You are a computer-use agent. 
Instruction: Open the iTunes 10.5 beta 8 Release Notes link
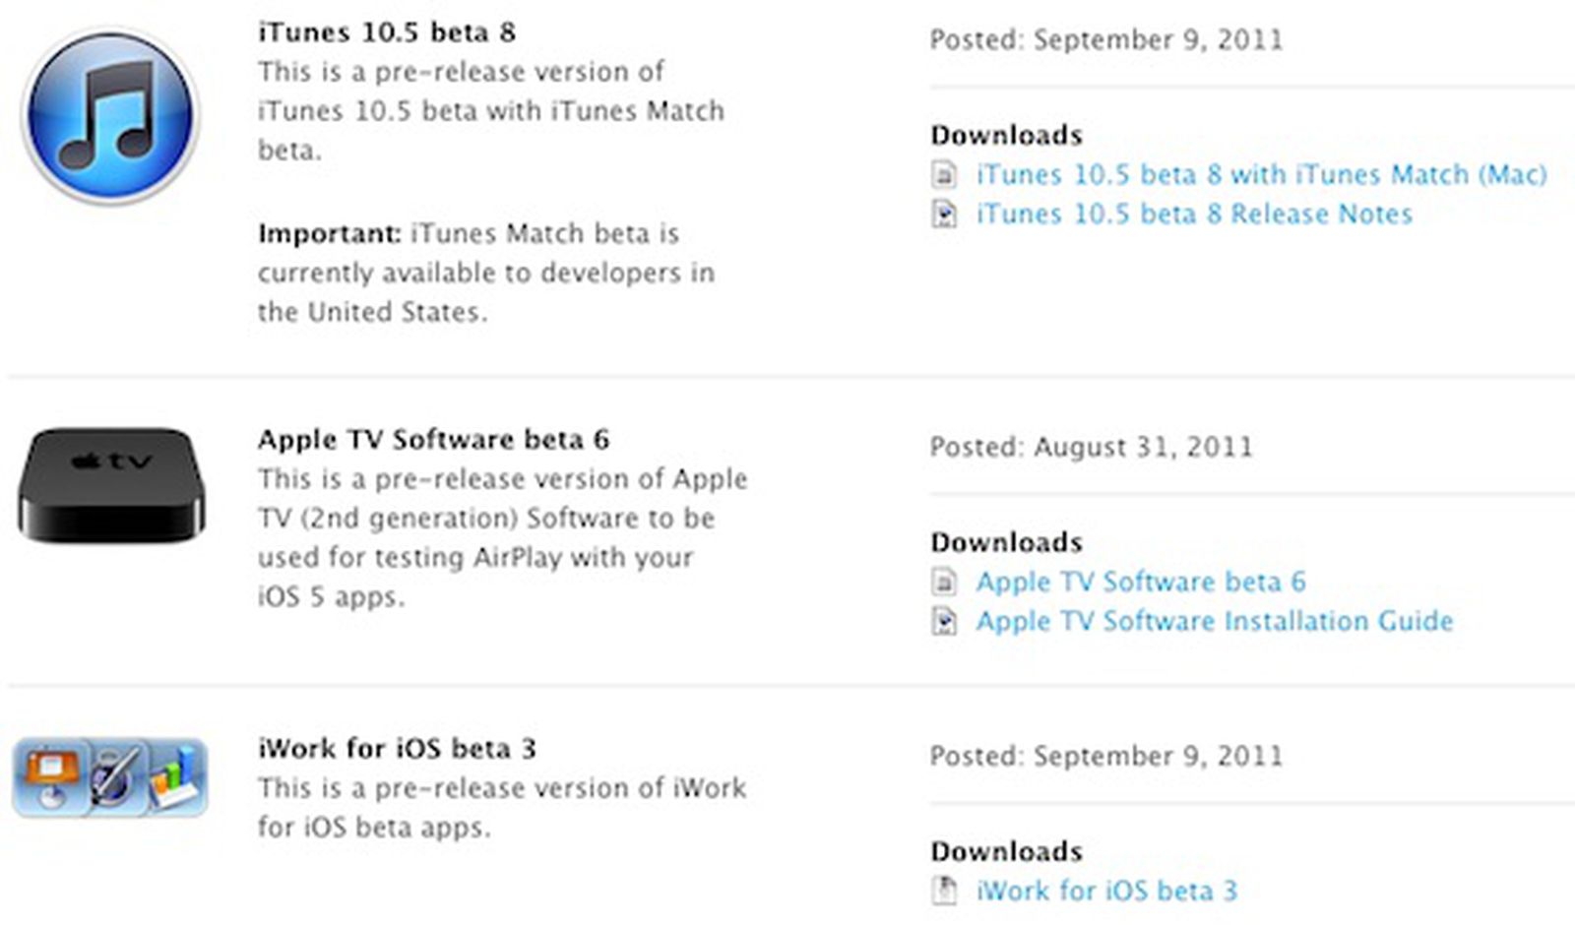pyautogui.click(x=1194, y=215)
